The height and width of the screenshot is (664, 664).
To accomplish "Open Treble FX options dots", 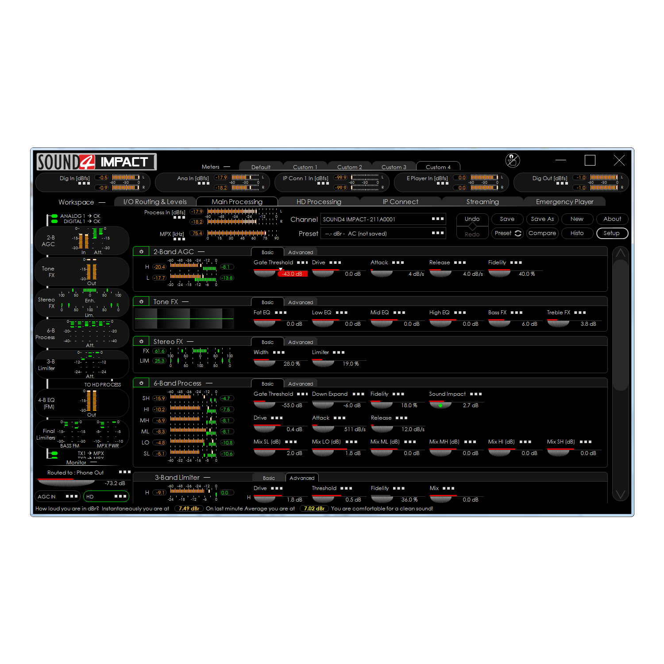I will 580,313.
